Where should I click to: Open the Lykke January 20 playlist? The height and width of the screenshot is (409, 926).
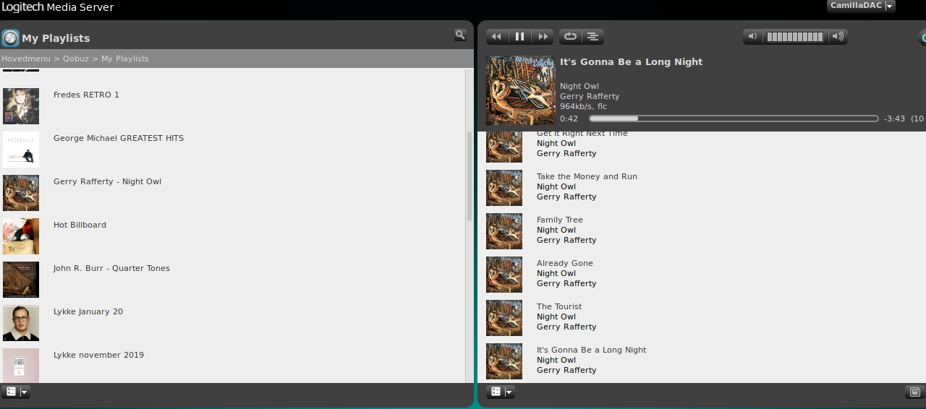pos(88,311)
